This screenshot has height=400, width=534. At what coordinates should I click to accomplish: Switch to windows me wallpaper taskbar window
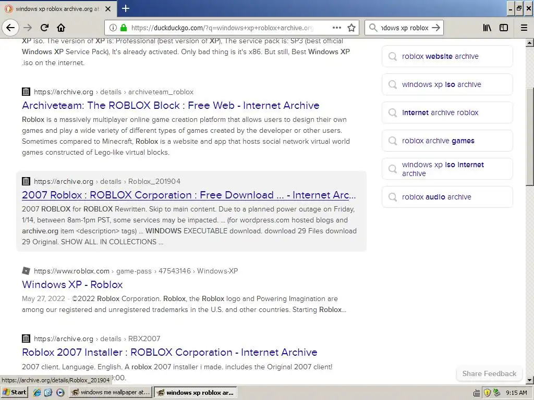(111, 393)
